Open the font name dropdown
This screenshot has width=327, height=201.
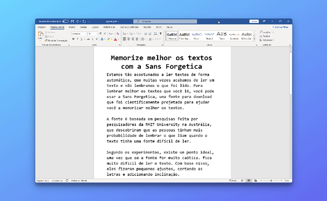pos(86,34)
